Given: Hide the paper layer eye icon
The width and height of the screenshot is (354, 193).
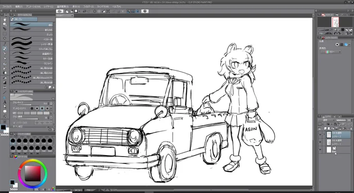Looking at the screenshot, I should tap(320, 149).
